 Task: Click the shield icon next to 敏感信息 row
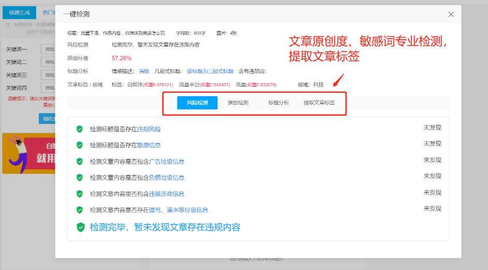(x=80, y=145)
